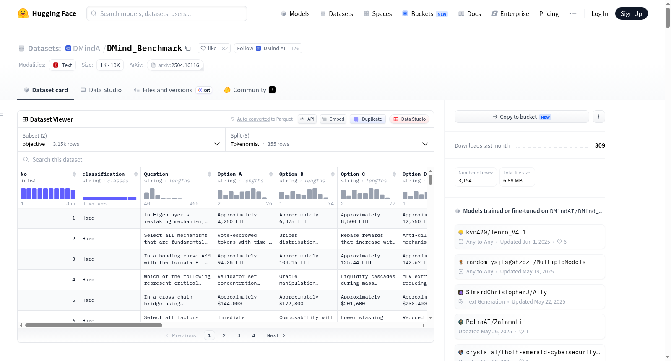The image size is (671, 361).
Task: Go to page 3 of results
Action: (x=239, y=335)
